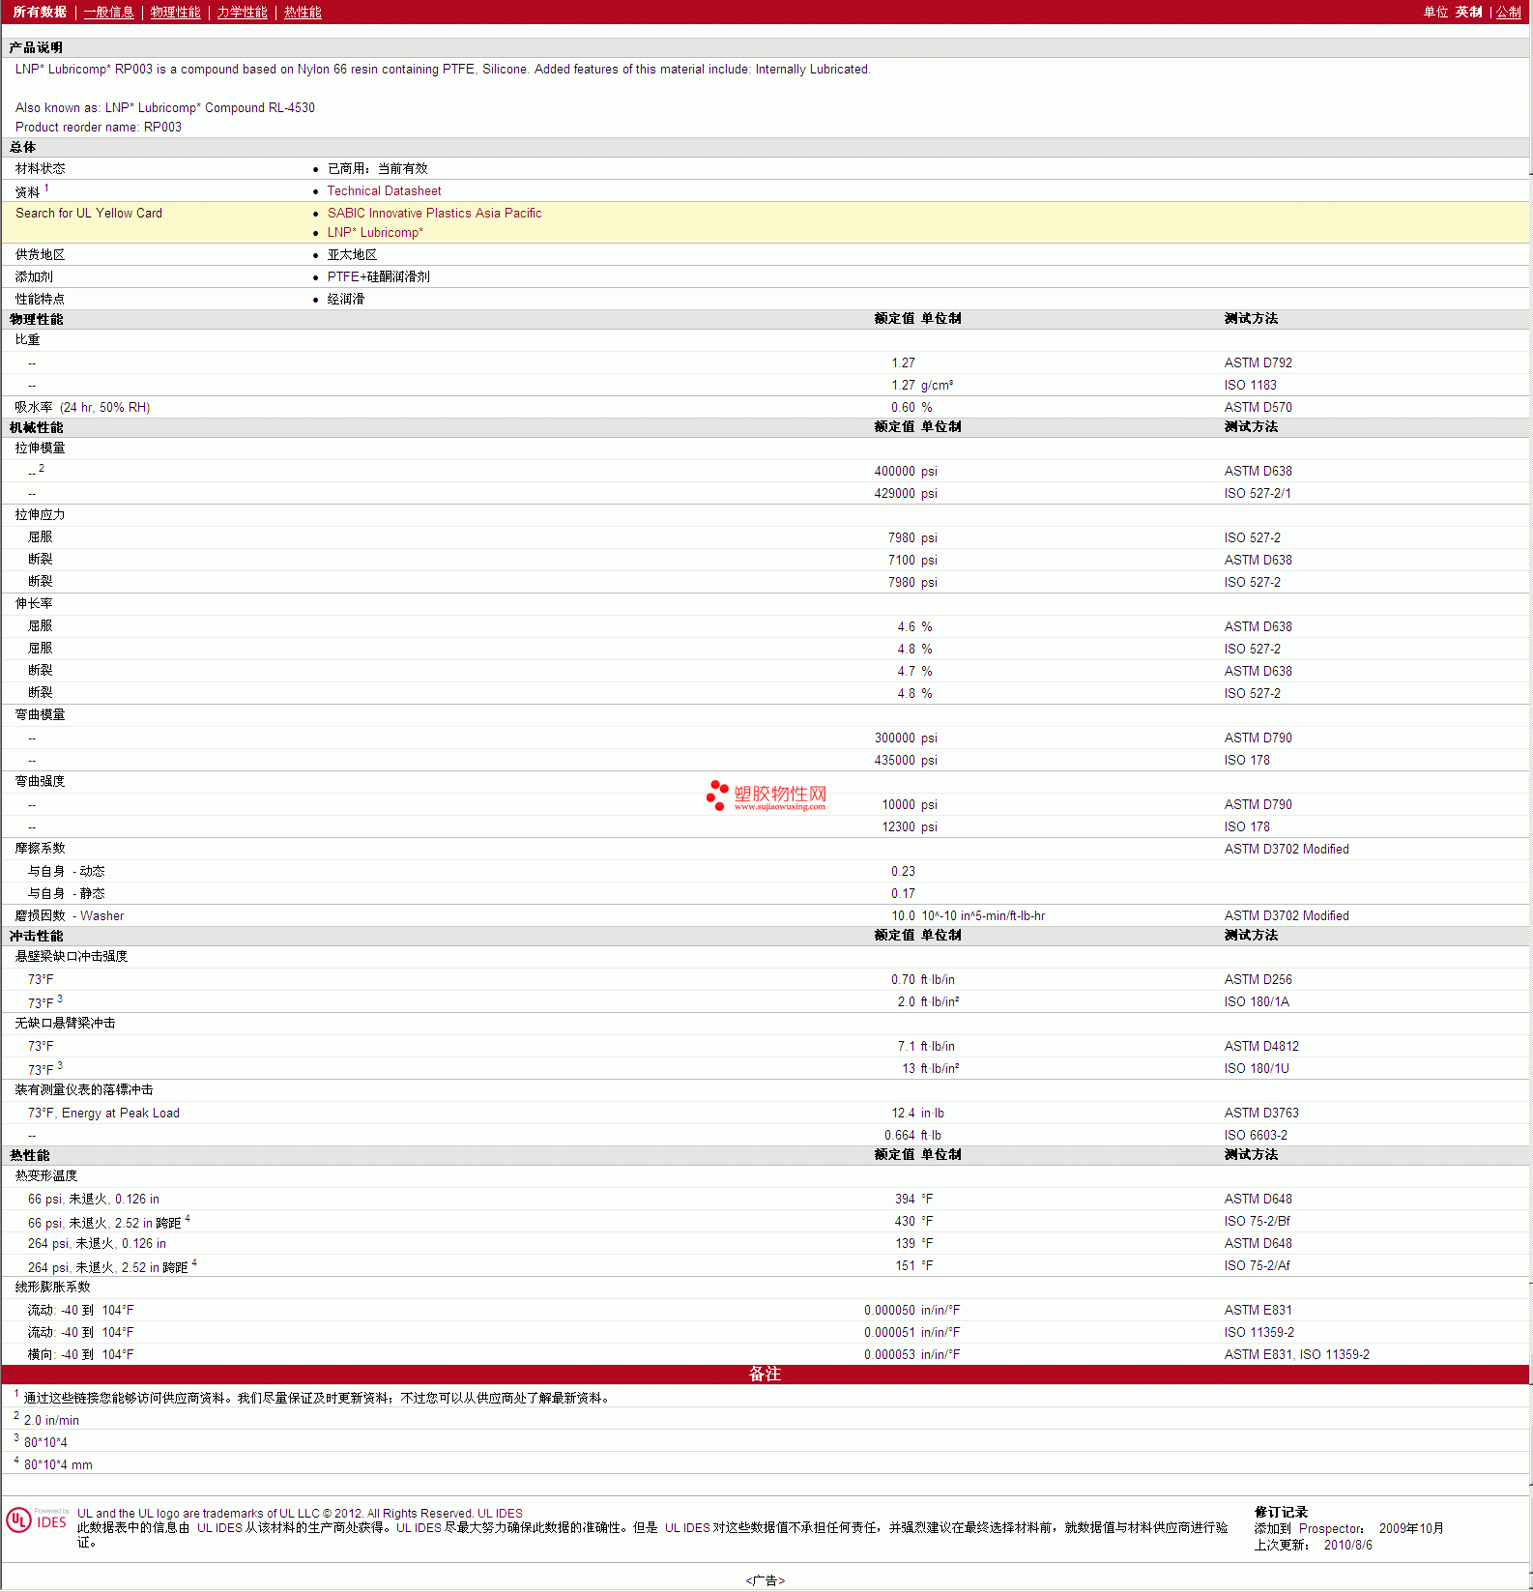Select the 吸水率 (24 hr, 50% RH) row
This screenshot has width=1533, height=1592.
[x=765, y=407]
